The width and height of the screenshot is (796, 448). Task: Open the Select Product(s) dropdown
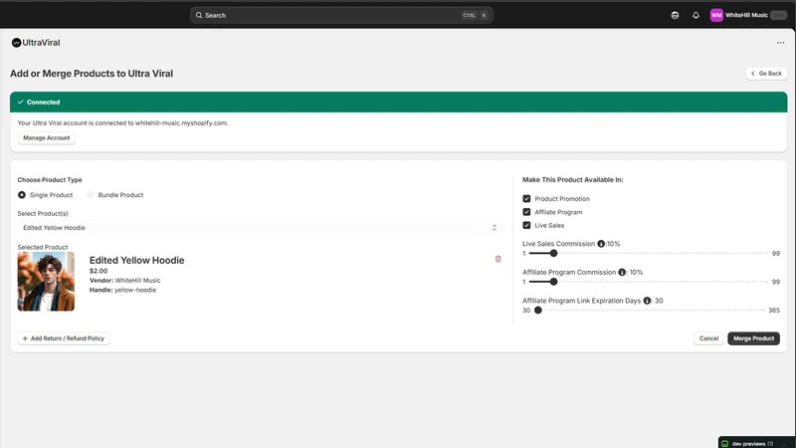[260, 228]
